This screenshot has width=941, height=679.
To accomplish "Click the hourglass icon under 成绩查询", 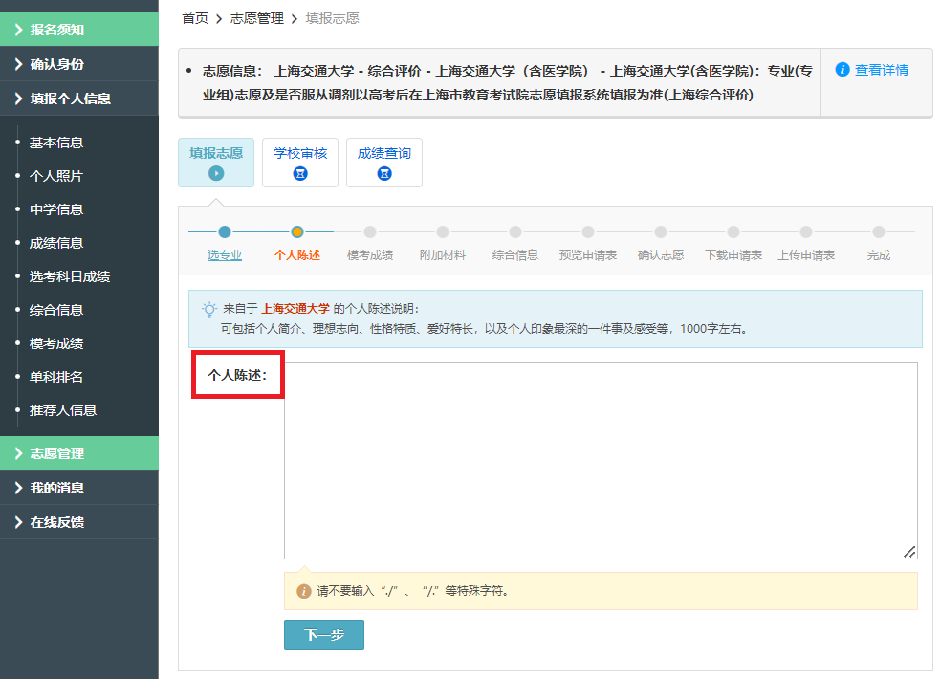I will pyautogui.click(x=384, y=173).
